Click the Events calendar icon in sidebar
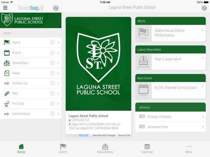This screenshot has width=210, height=157. tap(7, 53)
